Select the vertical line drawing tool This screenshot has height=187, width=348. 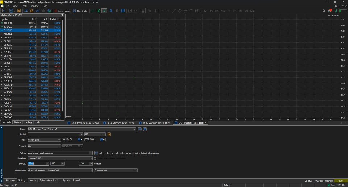(x=162, y=11)
